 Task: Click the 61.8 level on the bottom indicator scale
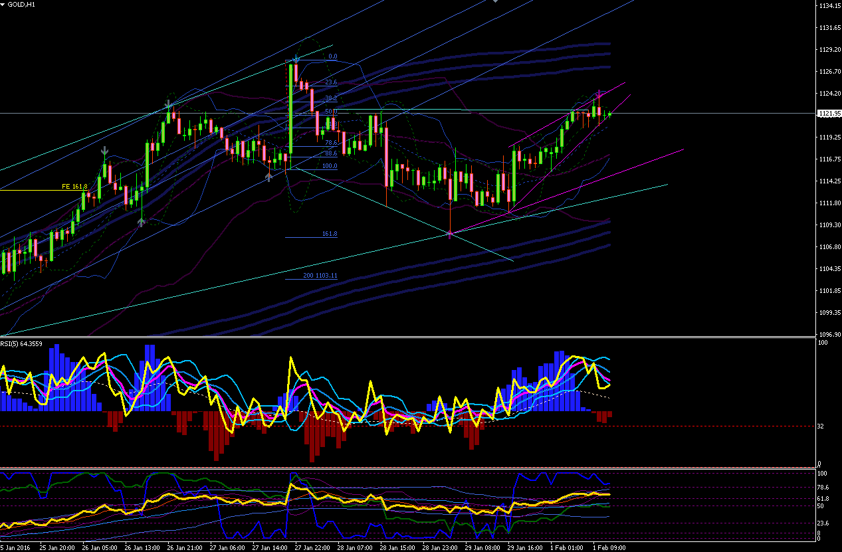click(x=825, y=498)
